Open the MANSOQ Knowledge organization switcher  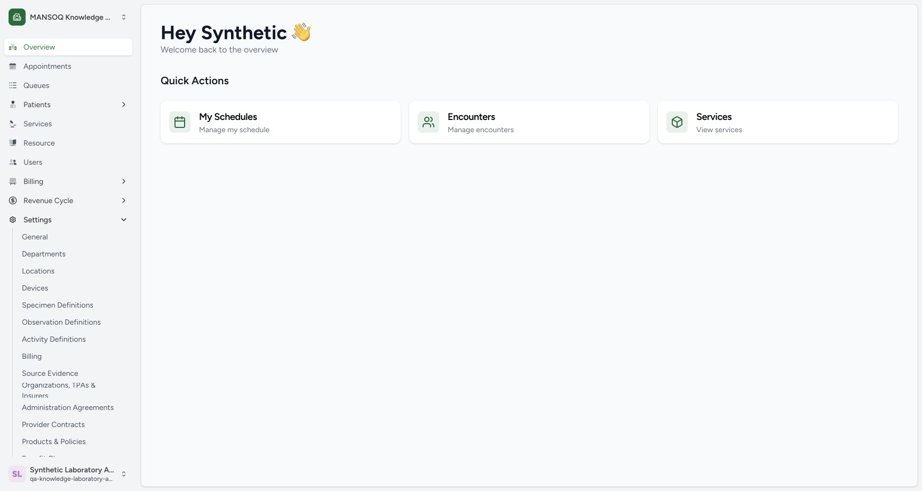pyautogui.click(x=68, y=17)
